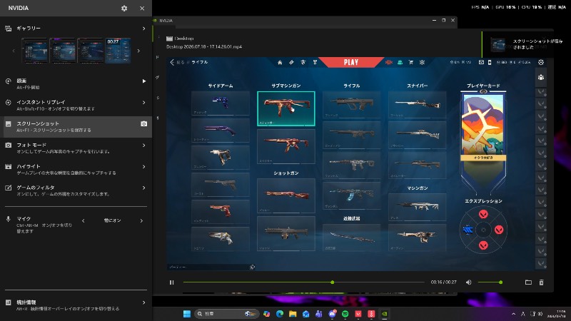This screenshot has height=321, width=571.
Task: Select the スクリーンショット menu row
Action: [76, 127]
